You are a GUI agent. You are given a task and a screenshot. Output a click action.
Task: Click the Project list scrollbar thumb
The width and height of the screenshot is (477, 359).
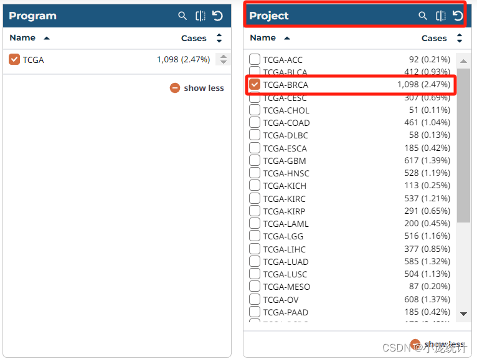(463, 145)
